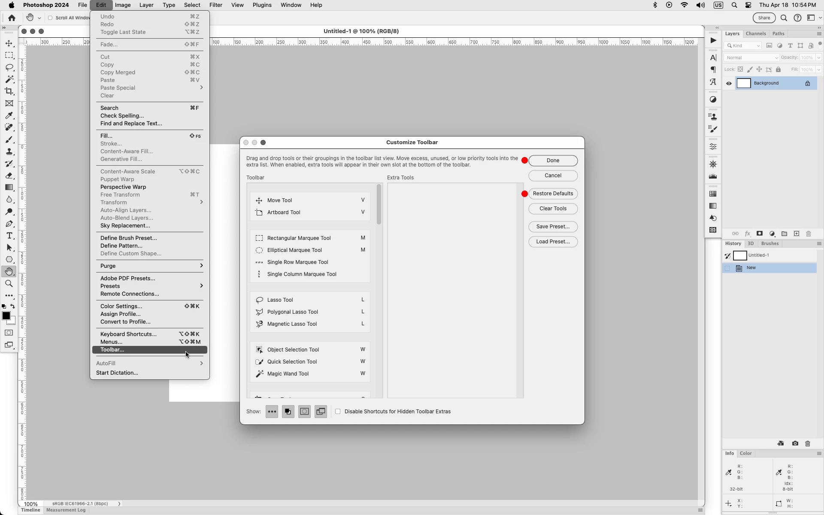Select the Eyedropper tool
Screen dimensions: 824x515
click(9, 115)
